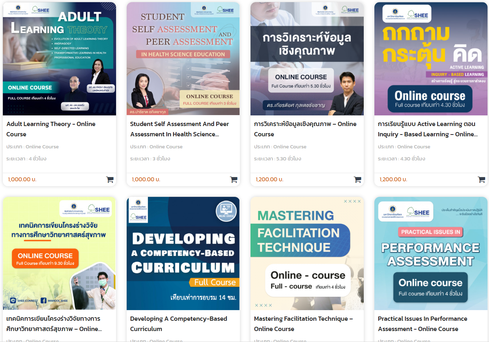Open Mastering Facilitation Technique course image
489x342 pixels.
tap(307, 253)
